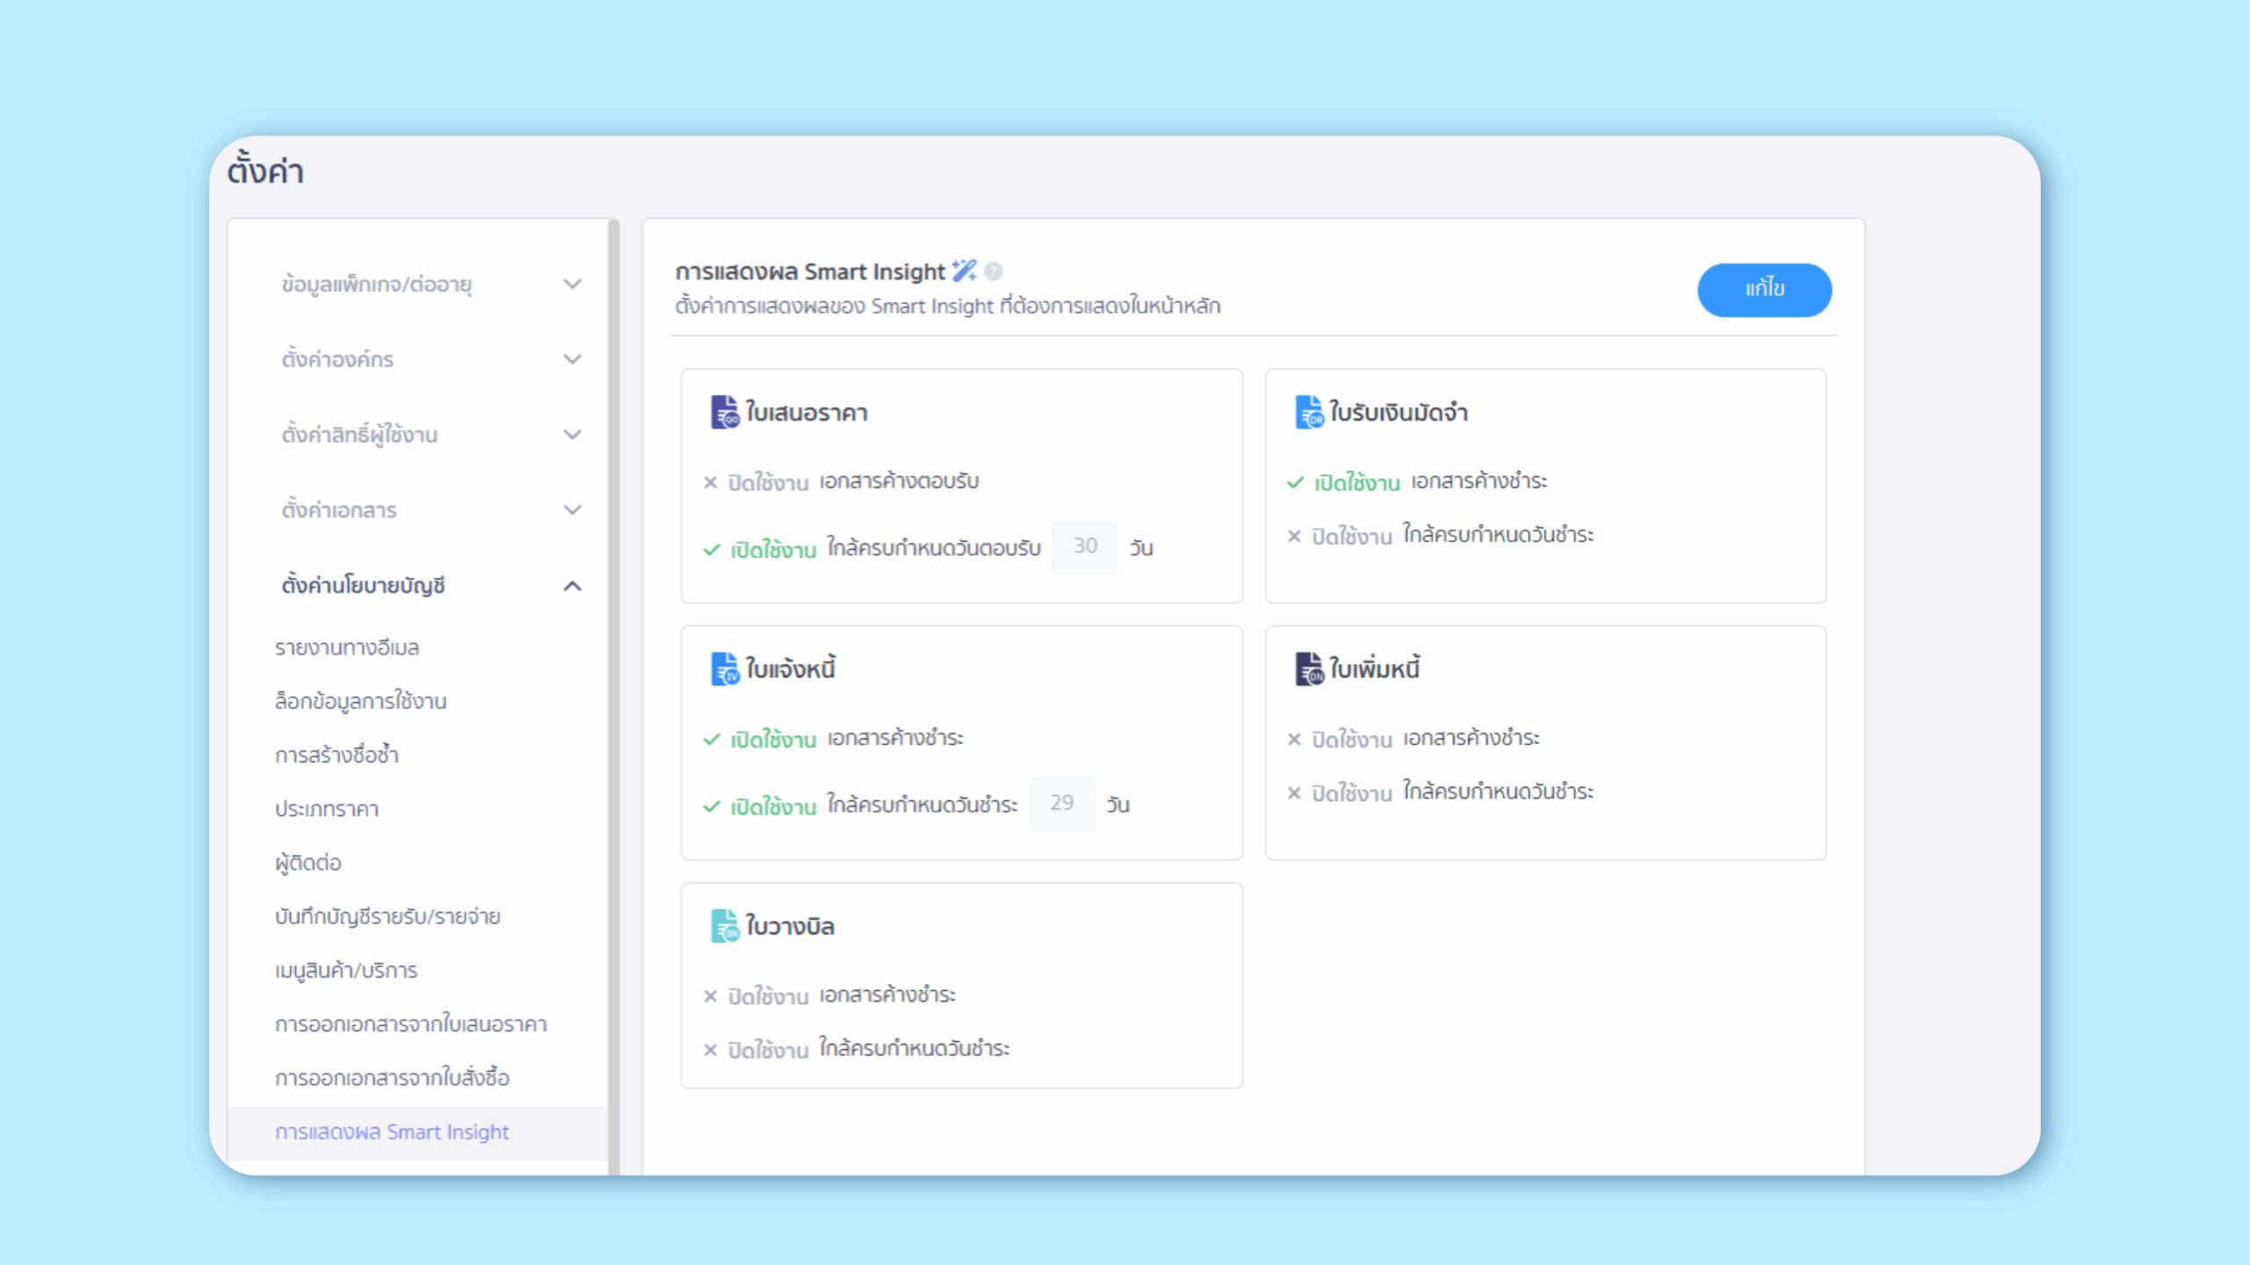Open the ล็อกข้อมูลการใช้งาน link

pos(360,701)
